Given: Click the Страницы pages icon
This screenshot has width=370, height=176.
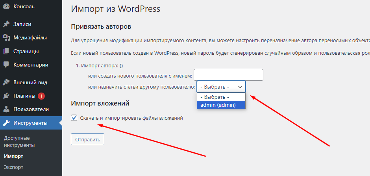Looking at the screenshot, I should 6,51.
